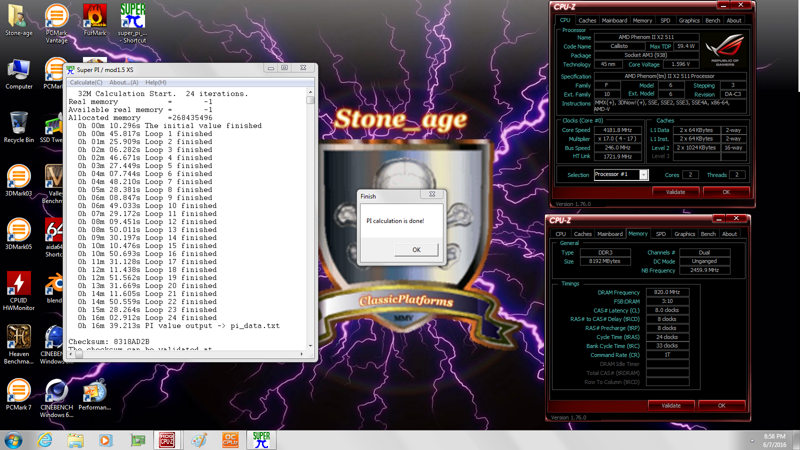The image size is (800, 450).
Task: Show hidden system tray icons
Action: pos(752,440)
